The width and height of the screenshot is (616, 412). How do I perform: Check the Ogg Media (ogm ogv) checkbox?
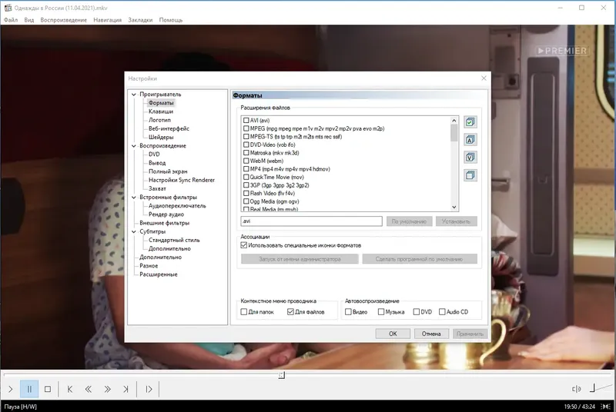(x=246, y=201)
